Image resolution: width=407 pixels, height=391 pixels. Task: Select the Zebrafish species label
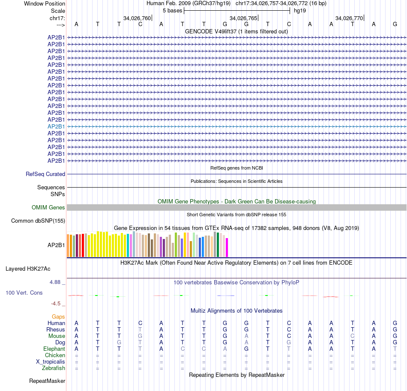tap(54, 368)
